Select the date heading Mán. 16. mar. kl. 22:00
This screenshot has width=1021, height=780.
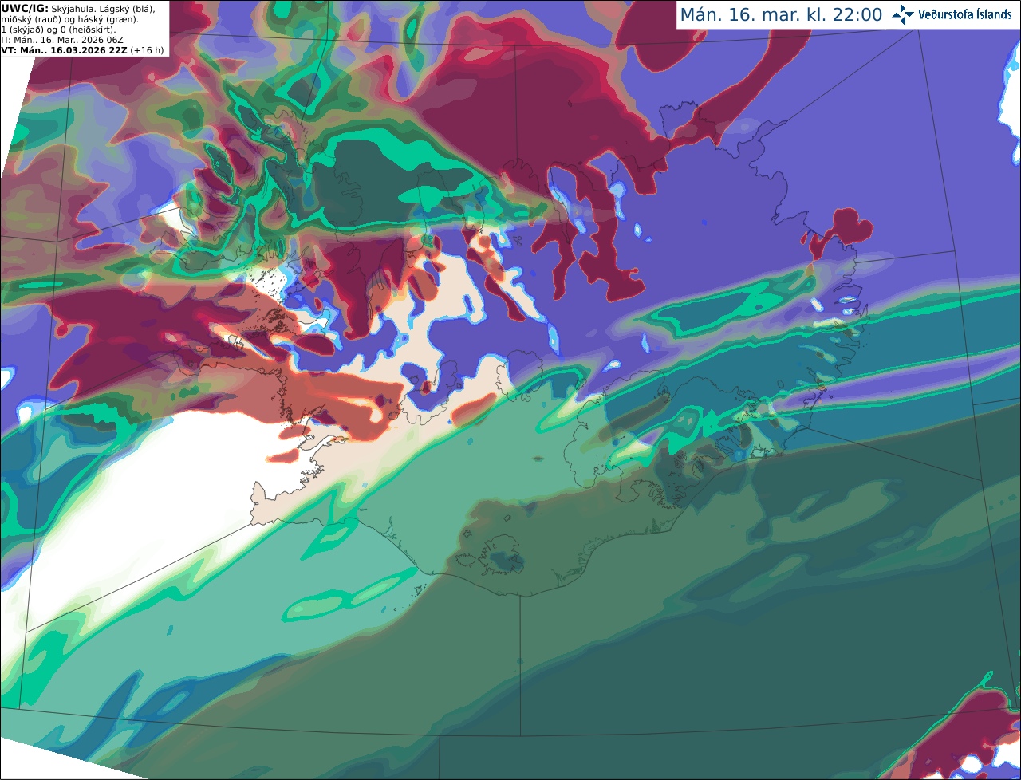click(x=781, y=15)
